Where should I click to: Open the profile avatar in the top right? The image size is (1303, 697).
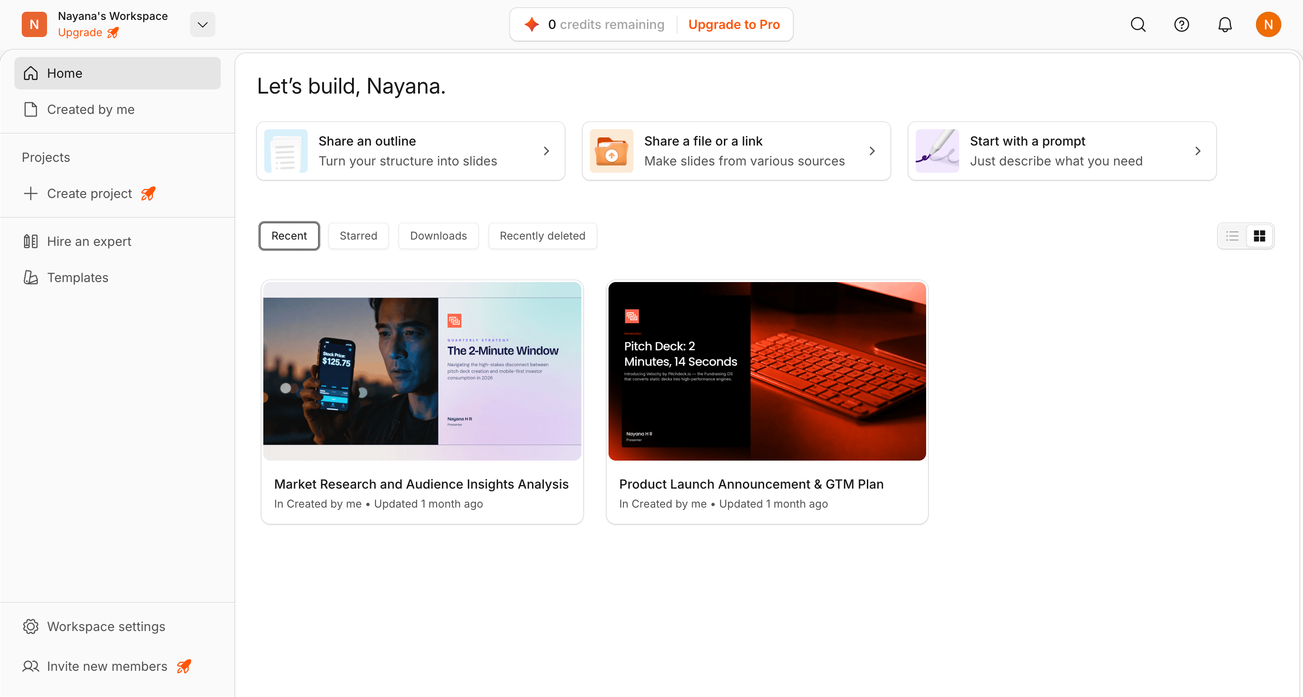[x=1268, y=24]
